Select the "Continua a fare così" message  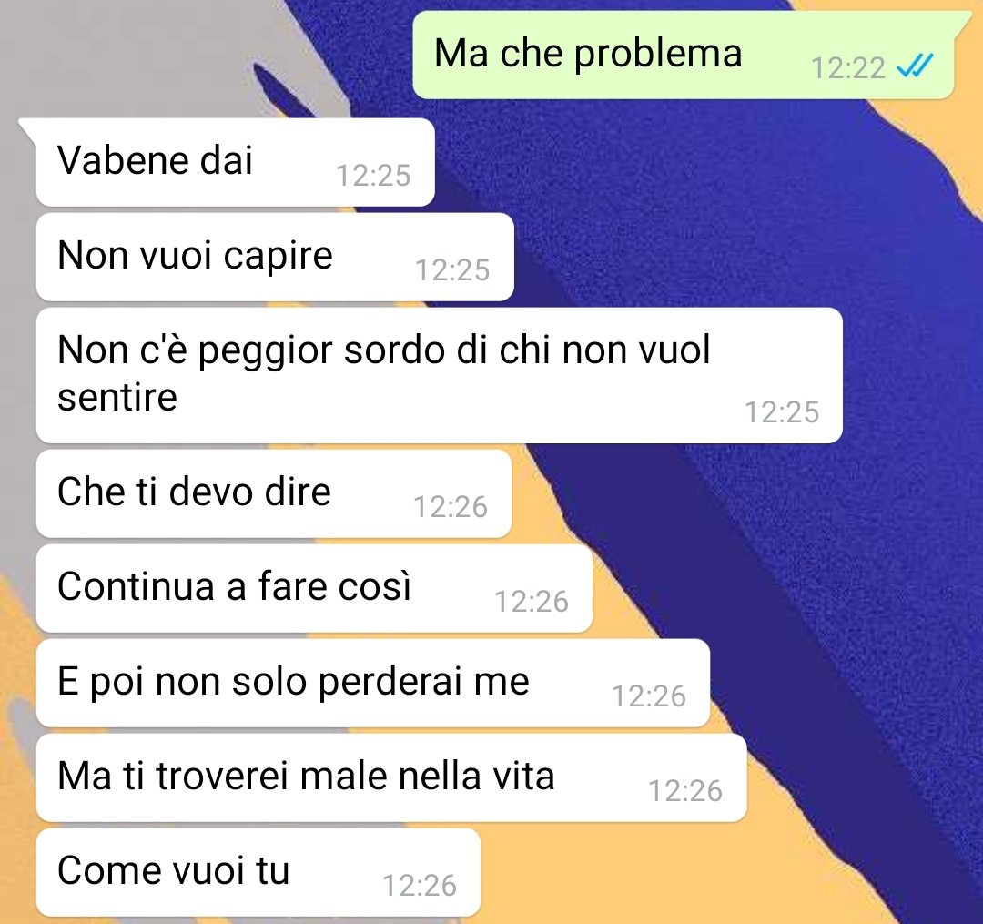(314, 588)
